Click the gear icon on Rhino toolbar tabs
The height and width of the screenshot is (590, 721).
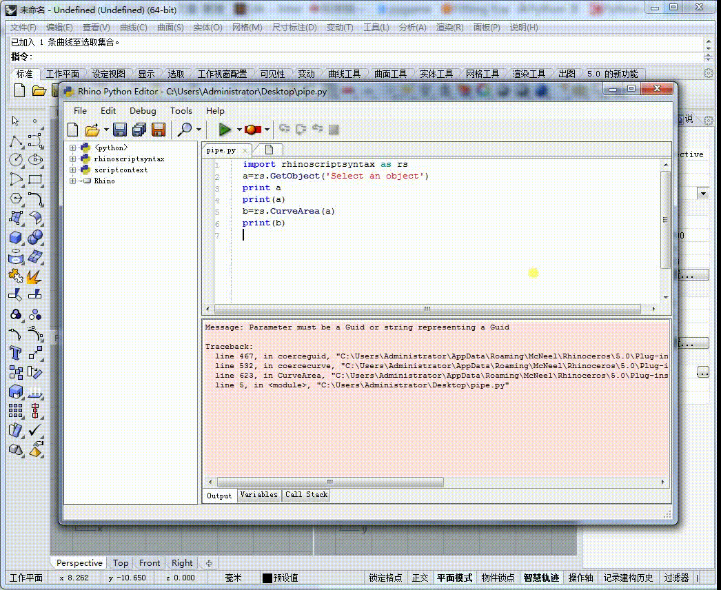[x=708, y=73]
